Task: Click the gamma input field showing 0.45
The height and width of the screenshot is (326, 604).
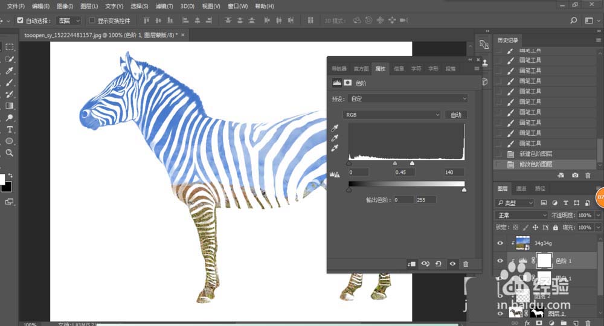Action: tap(404, 173)
